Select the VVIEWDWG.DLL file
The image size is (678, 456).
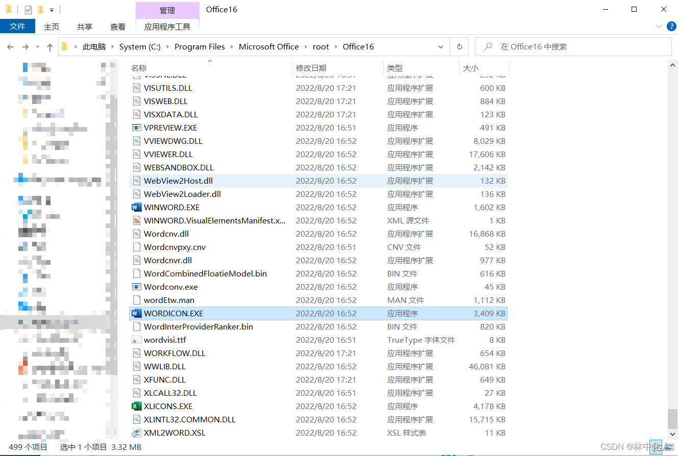click(x=318, y=141)
